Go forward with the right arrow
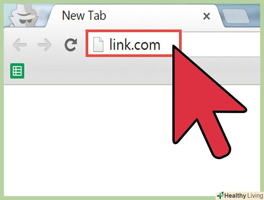The height and width of the screenshot is (200, 264). pyautogui.click(x=45, y=45)
